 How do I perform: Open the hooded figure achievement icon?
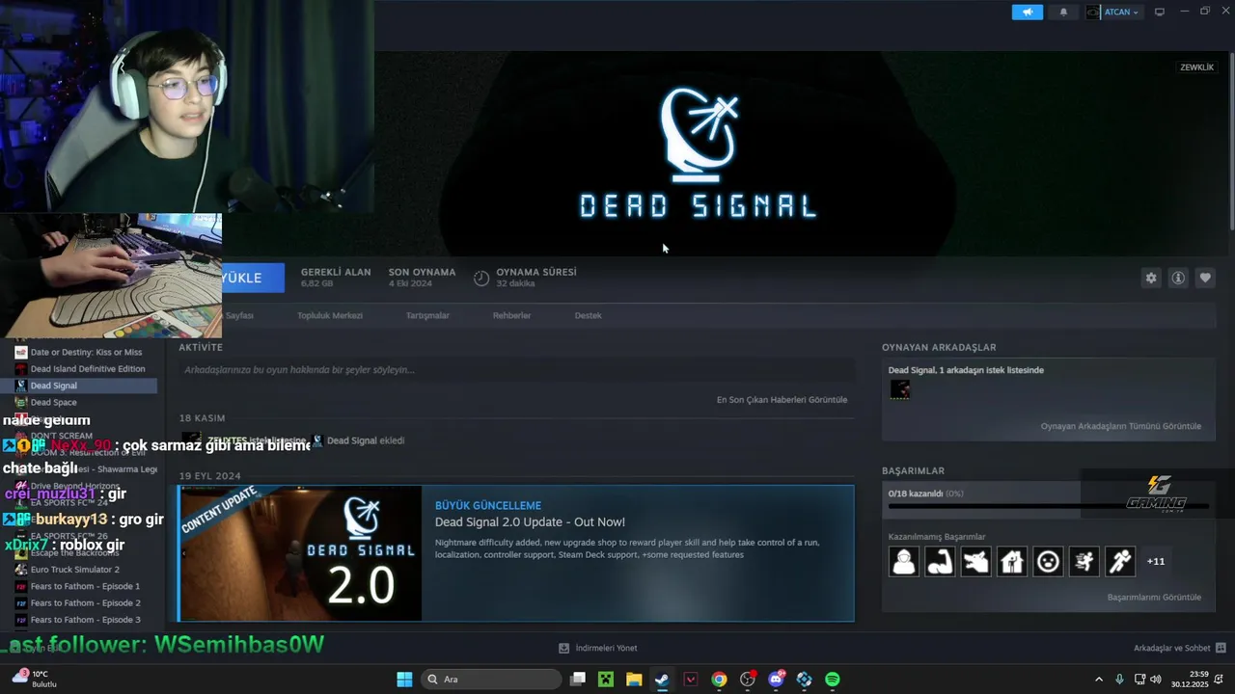[x=904, y=561]
